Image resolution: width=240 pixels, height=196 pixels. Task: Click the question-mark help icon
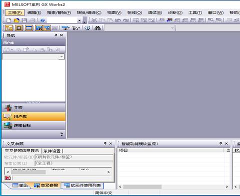click(87, 28)
